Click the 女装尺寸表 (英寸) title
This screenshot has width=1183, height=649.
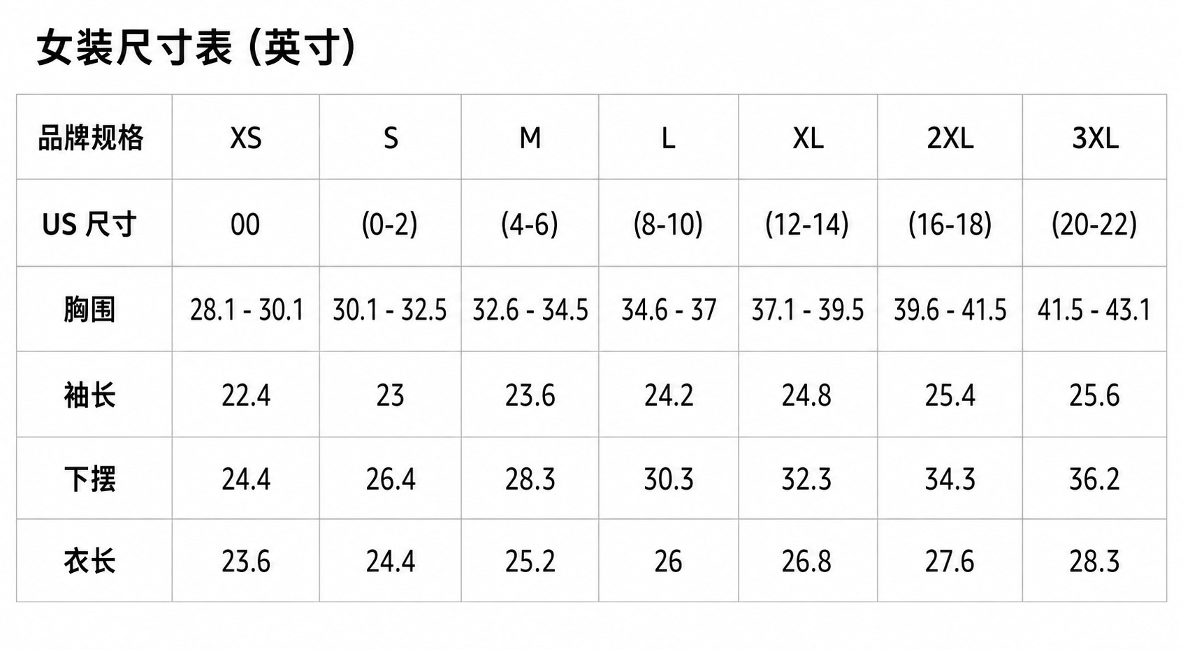(x=196, y=48)
